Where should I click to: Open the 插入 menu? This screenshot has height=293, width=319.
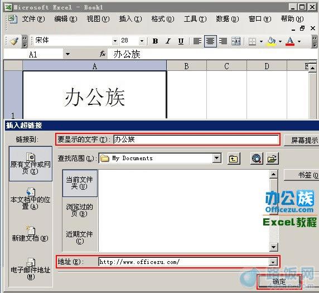(130, 19)
